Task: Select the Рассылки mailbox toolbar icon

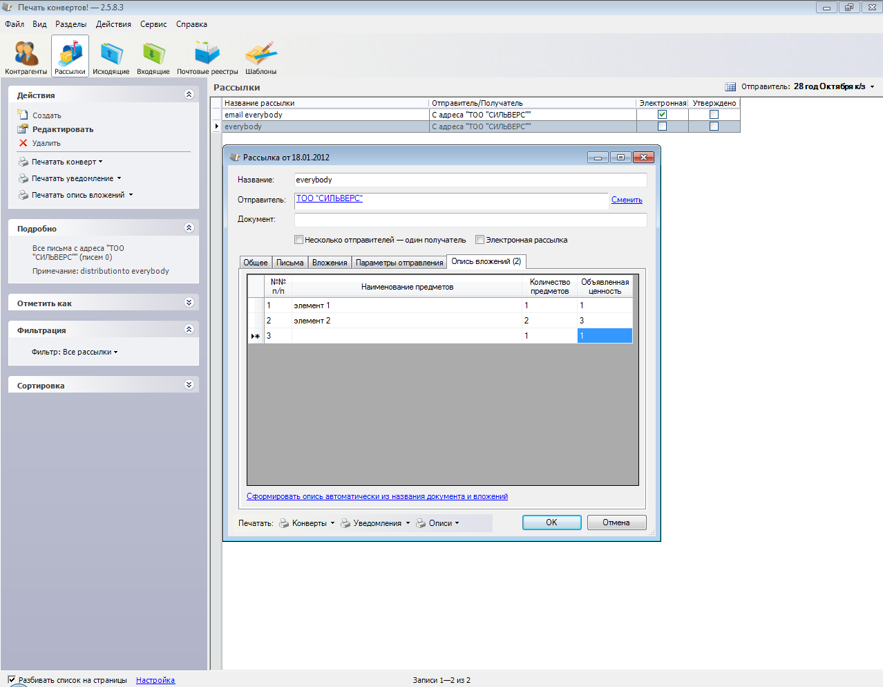Action: [x=70, y=54]
